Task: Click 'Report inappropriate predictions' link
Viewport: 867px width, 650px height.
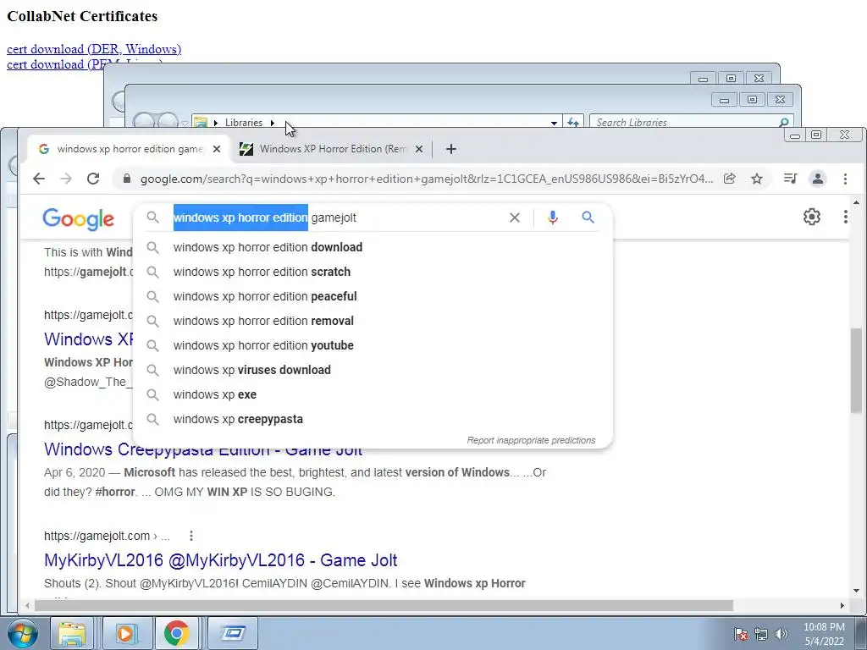Action: tap(531, 440)
